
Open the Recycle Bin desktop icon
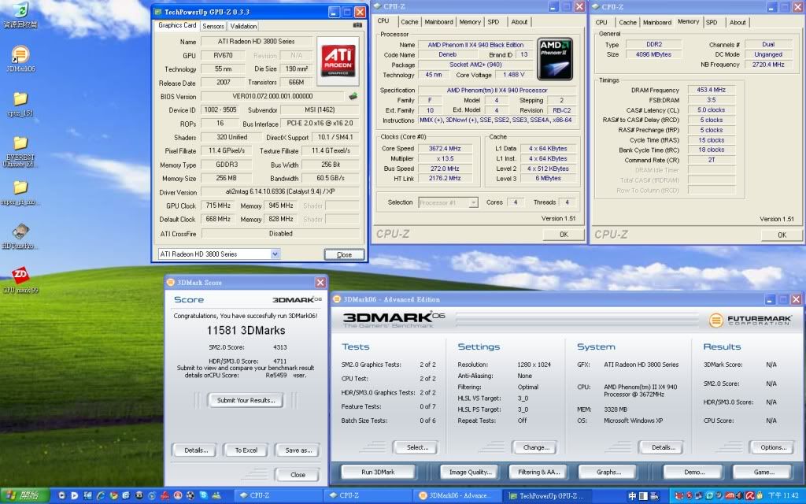tap(20, 15)
